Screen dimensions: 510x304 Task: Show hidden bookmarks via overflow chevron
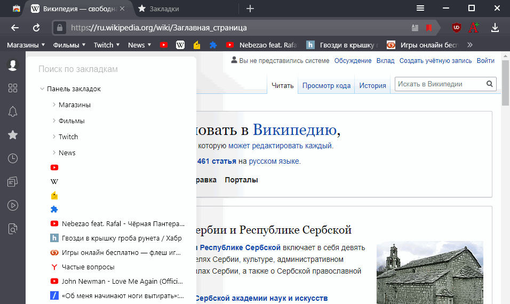469,45
